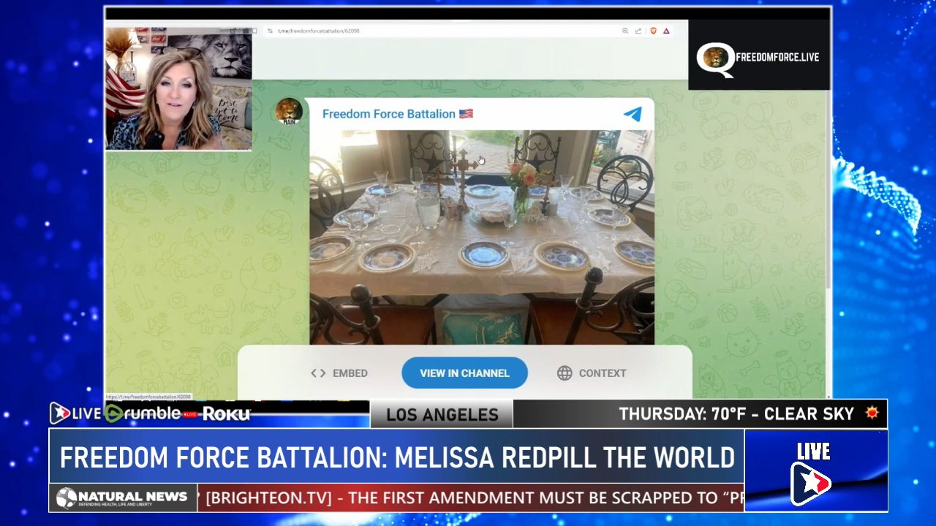Click the FreedomForce.Live logo banner
The height and width of the screenshot is (526, 936).
pyautogui.click(x=758, y=57)
